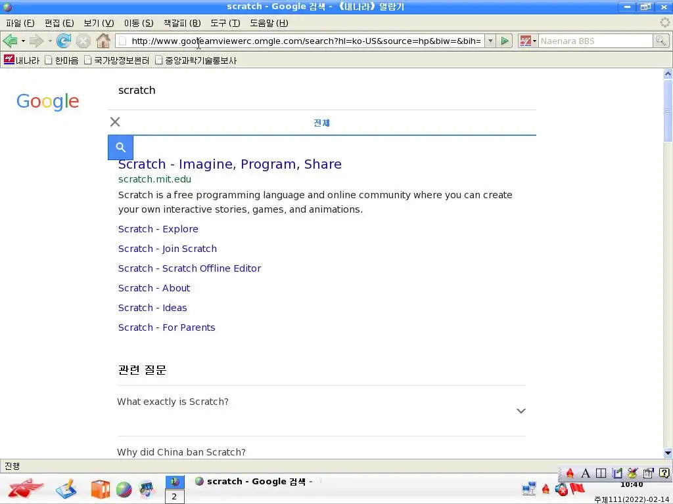Open the 파일 (F) menu
This screenshot has width=673, height=504.
click(x=20, y=23)
